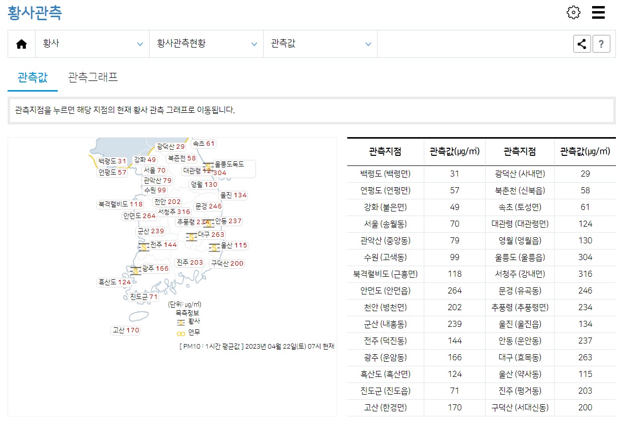This screenshot has height=424, width=623.
Task: Select 서청주 316 station on map
Action: point(174,212)
